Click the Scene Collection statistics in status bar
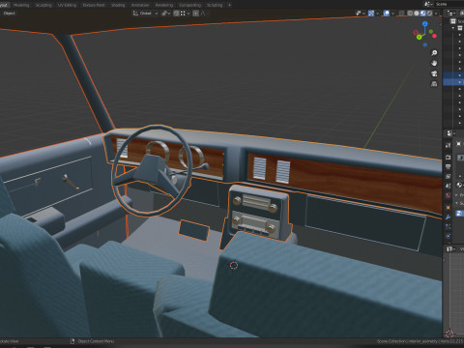Screen dimensions: 464x348 click(420, 341)
